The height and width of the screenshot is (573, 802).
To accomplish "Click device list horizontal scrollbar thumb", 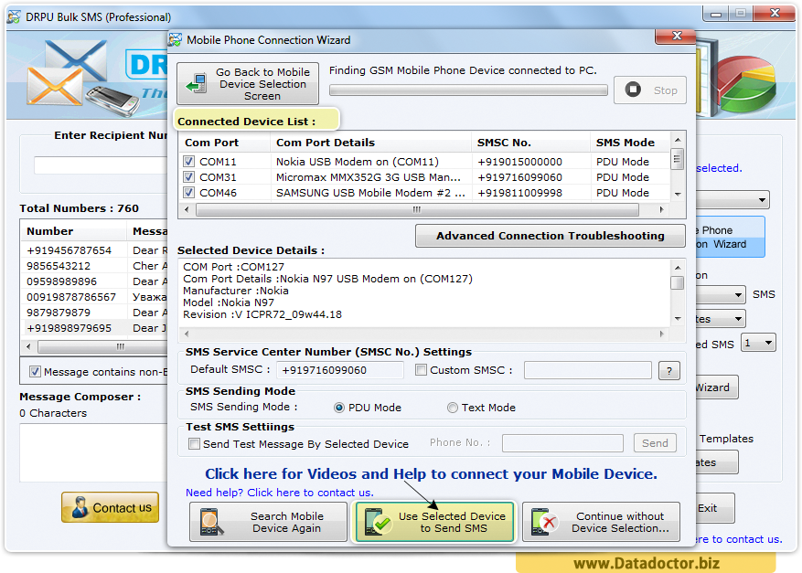I will [x=417, y=209].
